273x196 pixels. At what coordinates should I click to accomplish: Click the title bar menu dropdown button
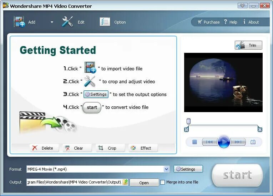point(242,6)
